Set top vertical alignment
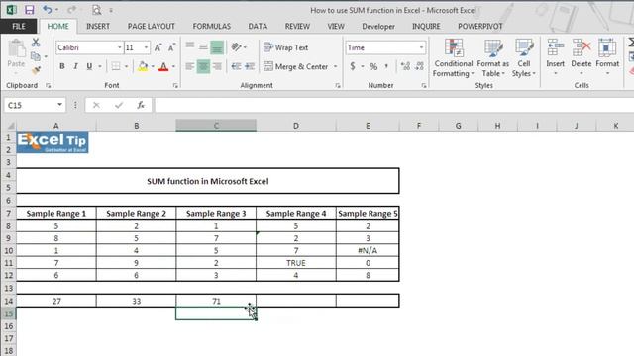 click(190, 46)
